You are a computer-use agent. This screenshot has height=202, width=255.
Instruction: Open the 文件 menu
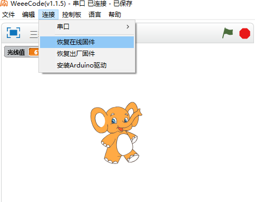click(8, 15)
